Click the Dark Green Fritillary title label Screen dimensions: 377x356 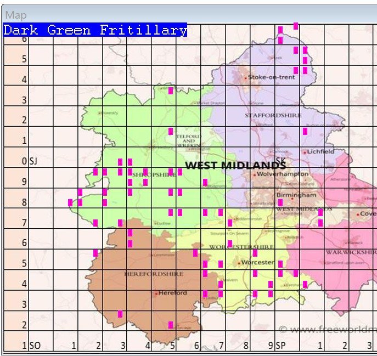[x=95, y=30]
